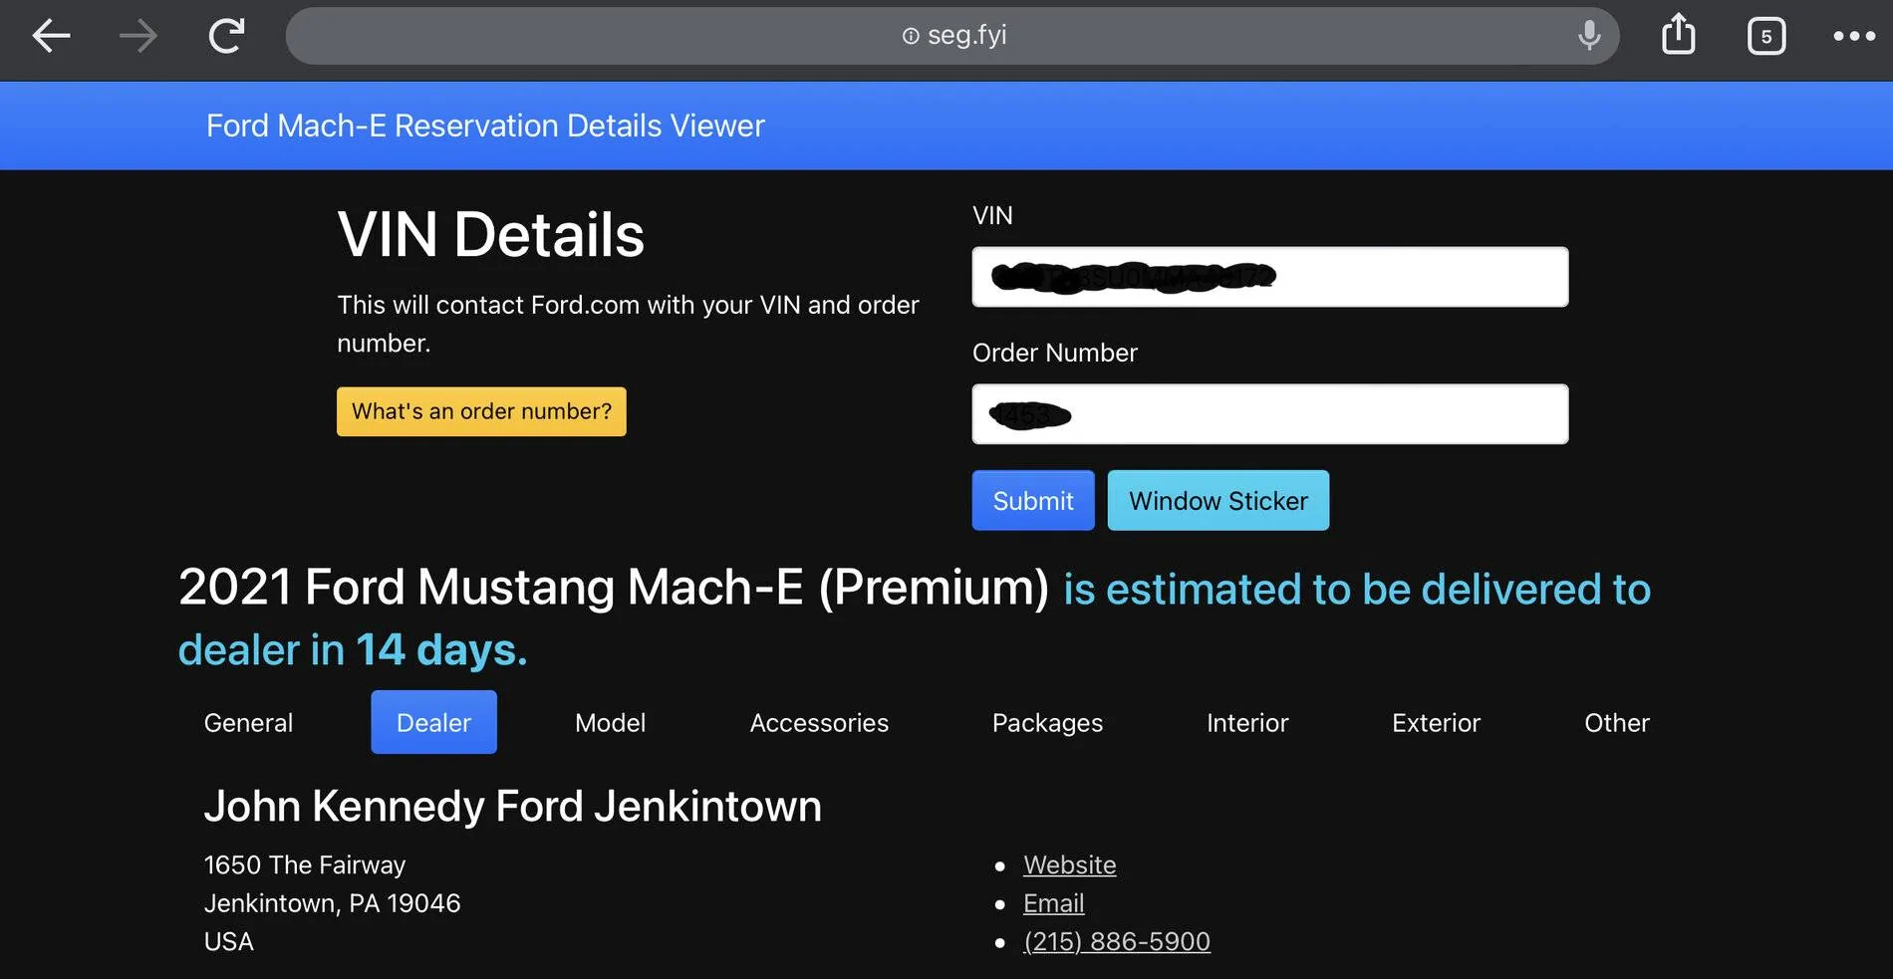
Task: Call the dealer at (215) 886-5900
Action: point(1117,941)
